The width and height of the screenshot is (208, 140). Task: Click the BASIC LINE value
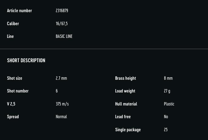click(x=64, y=36)
